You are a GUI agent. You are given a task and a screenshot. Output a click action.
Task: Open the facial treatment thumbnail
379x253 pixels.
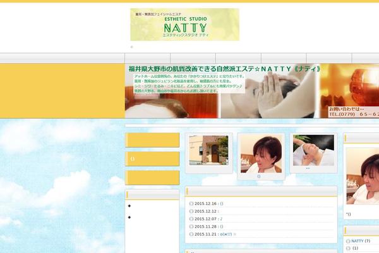click(313, 151)
